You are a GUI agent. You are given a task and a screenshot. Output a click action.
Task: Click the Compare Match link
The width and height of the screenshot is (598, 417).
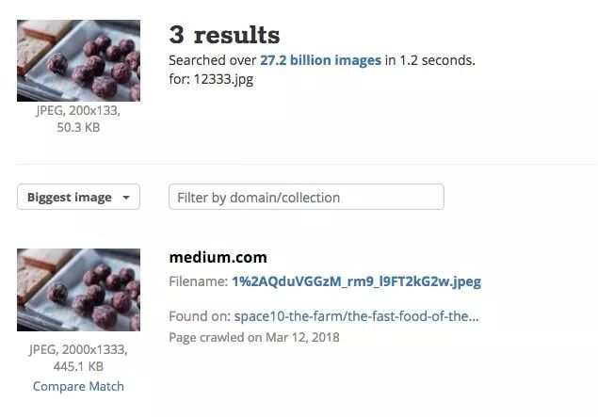click(x=78, y=386)
